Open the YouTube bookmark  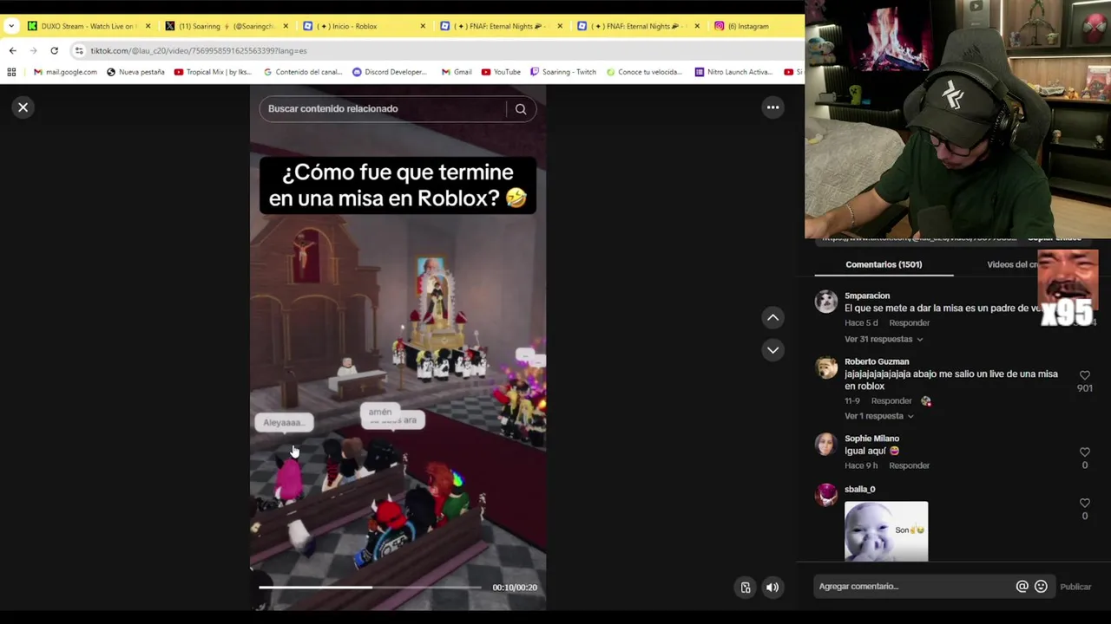coord(501,72)
